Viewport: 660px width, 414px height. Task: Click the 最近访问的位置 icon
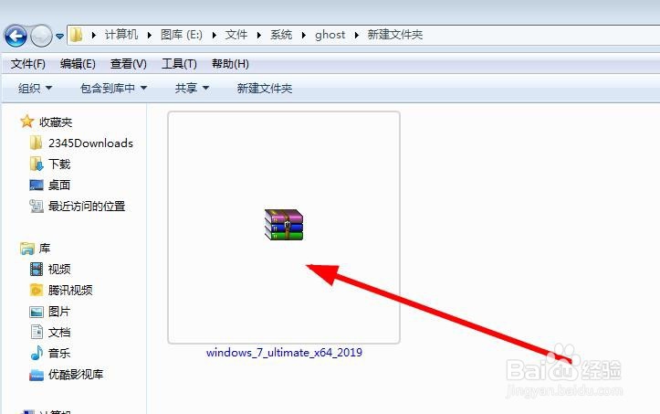point(37,206)
